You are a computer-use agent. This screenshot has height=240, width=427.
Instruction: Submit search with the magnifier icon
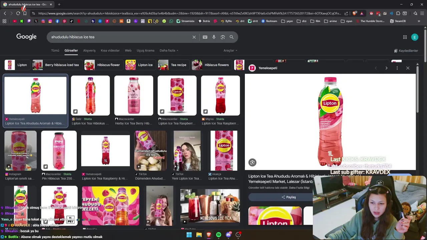click(x=232, y=37)
